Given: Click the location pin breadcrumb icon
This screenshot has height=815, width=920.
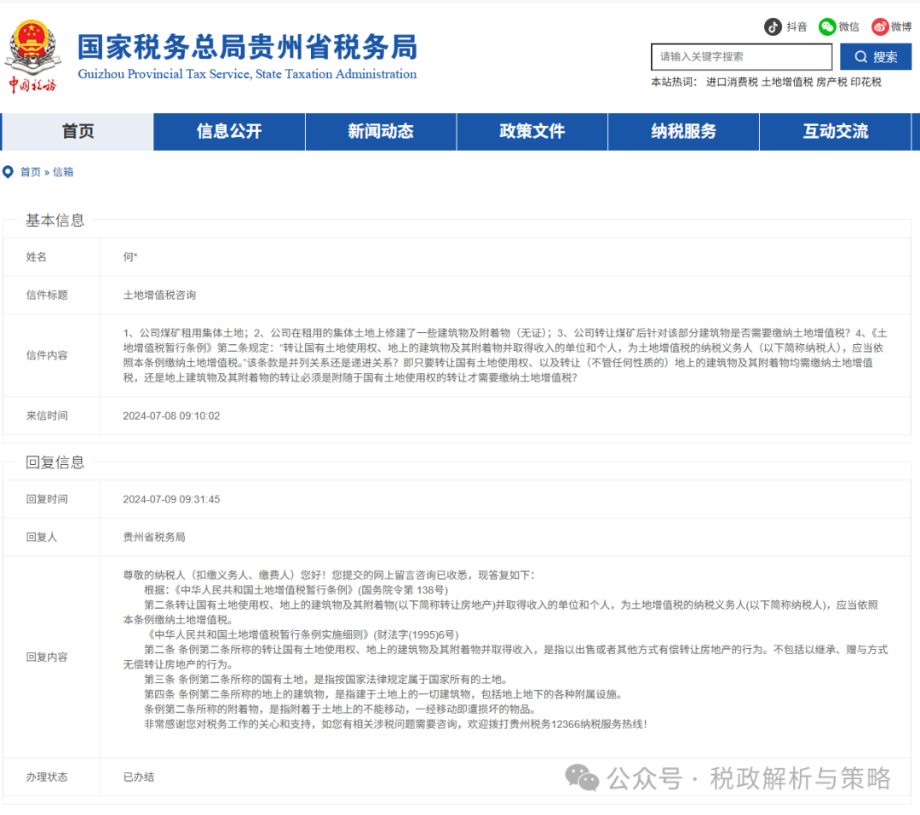Looking at the screenshot, I should (9, 172).
